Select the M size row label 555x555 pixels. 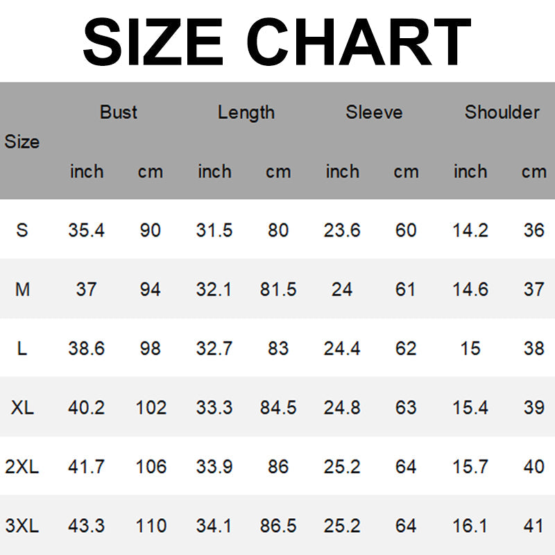pos(22,289)
